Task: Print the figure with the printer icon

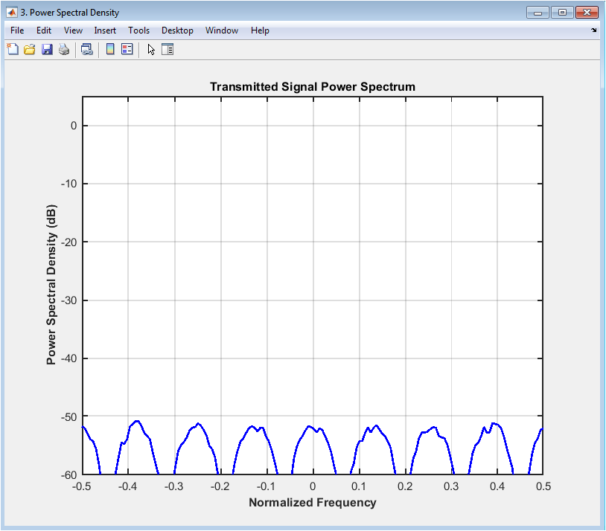Action: (64, 50)
